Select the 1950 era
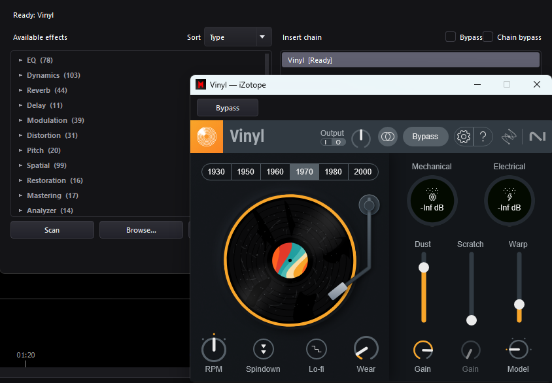Image resolution: width=552 pixels, height=383 pixels. (245, 172)
